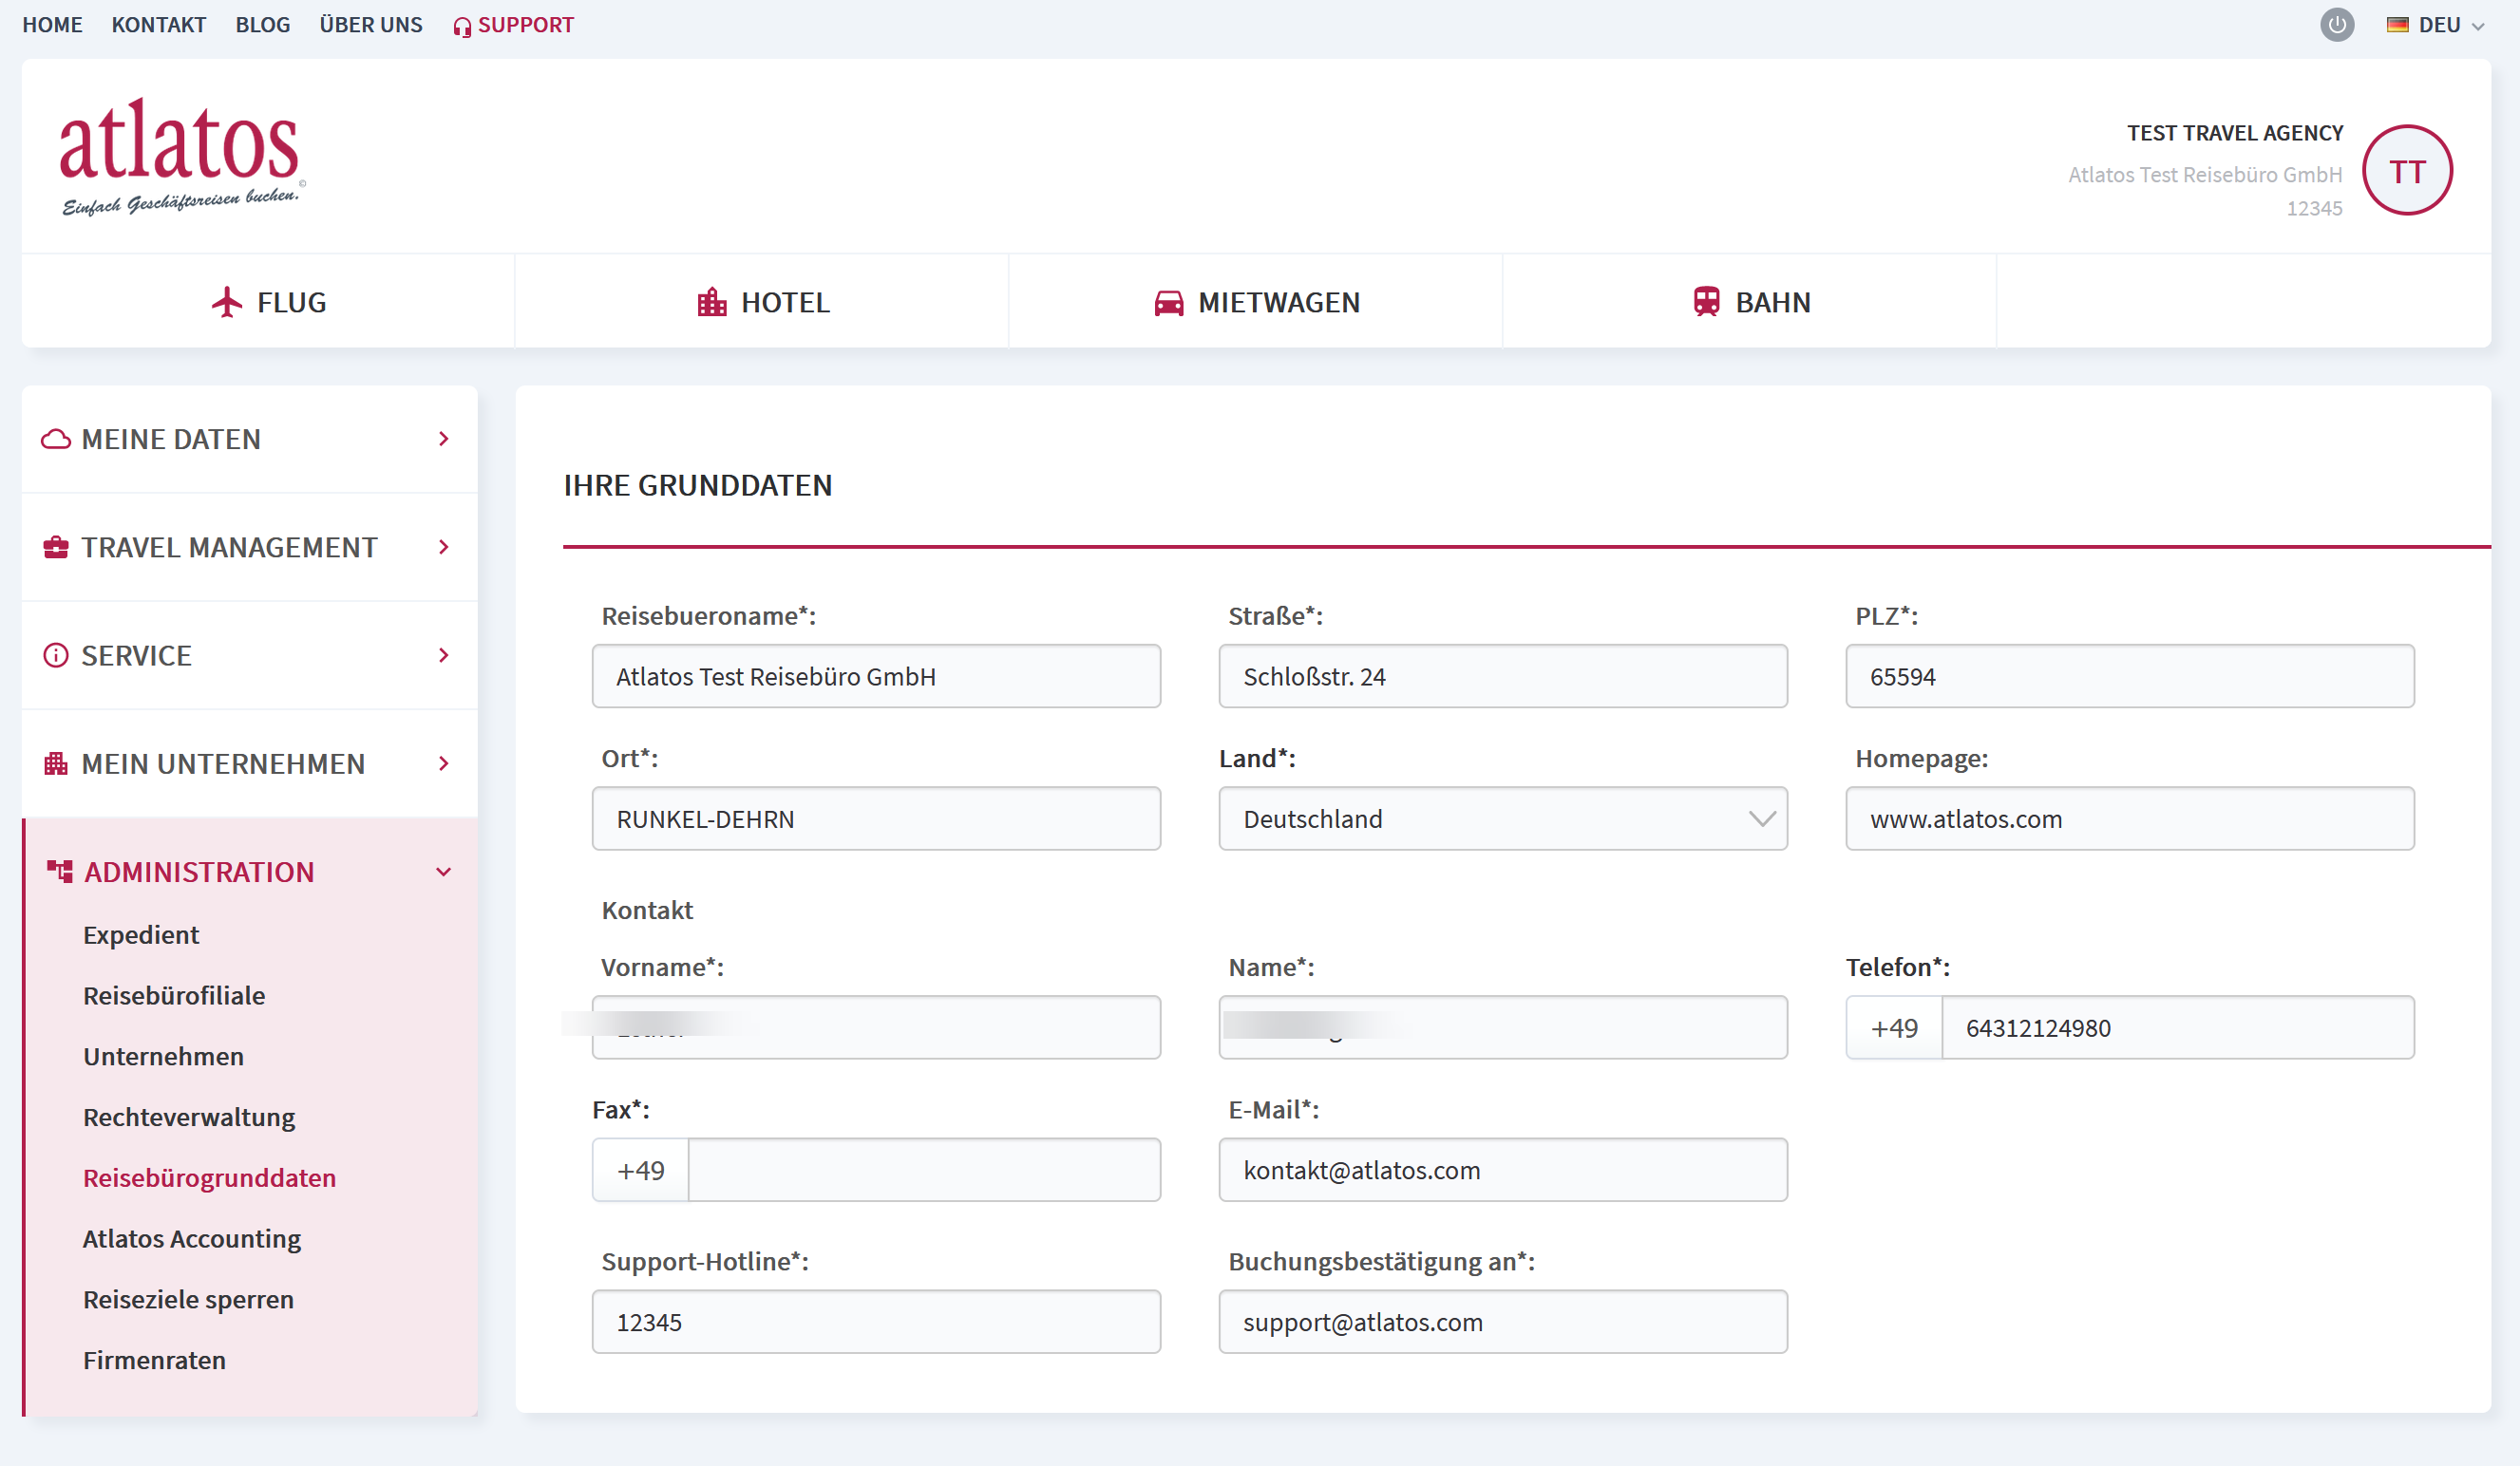Click the Reisebueroname input field
2520x1466 pixels.
(876, 677)
